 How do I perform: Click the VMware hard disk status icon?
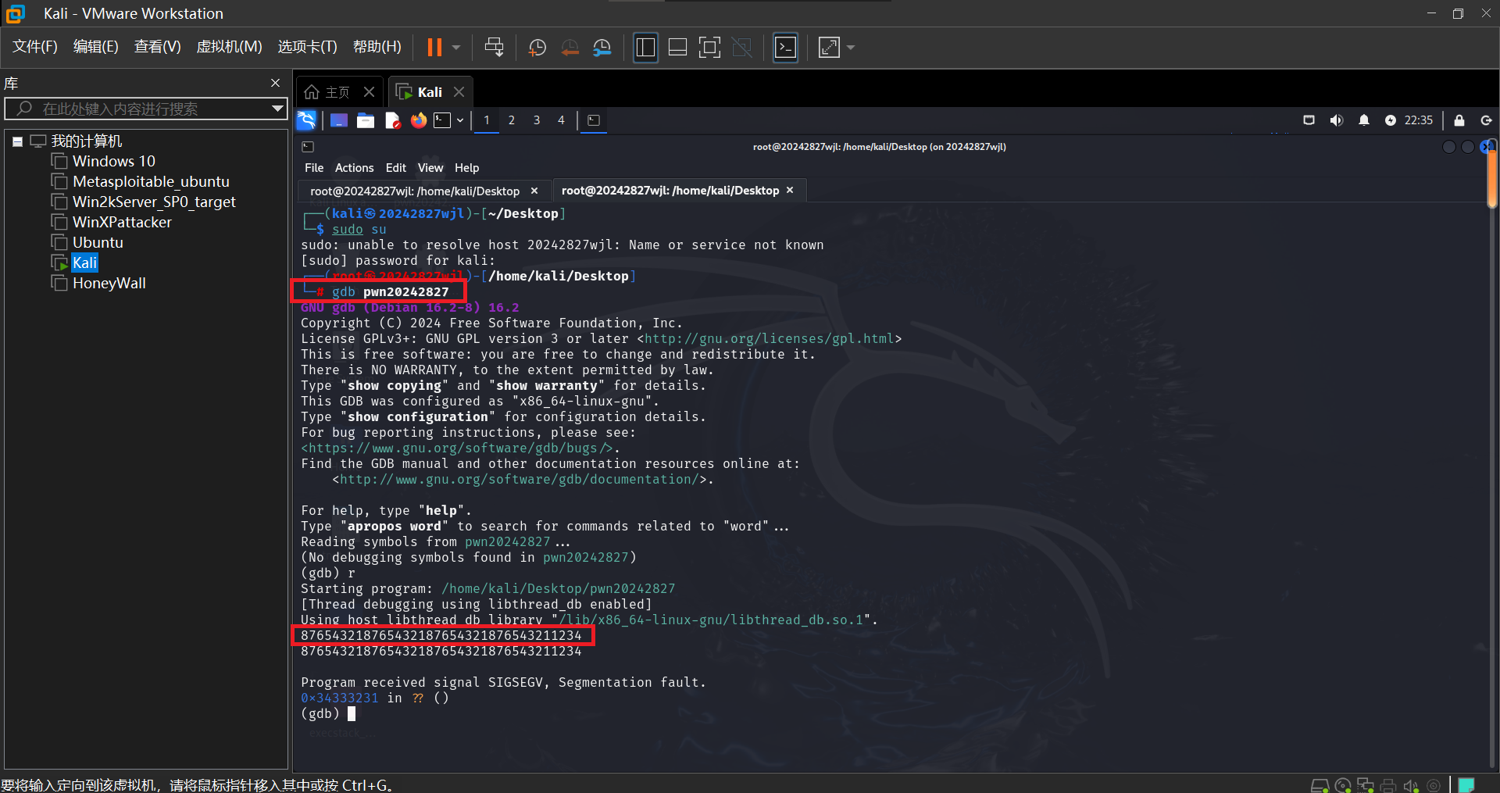pos(1320,785)
